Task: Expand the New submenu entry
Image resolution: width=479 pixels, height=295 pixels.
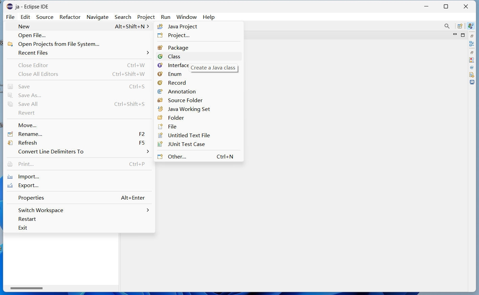Action: 78,26
